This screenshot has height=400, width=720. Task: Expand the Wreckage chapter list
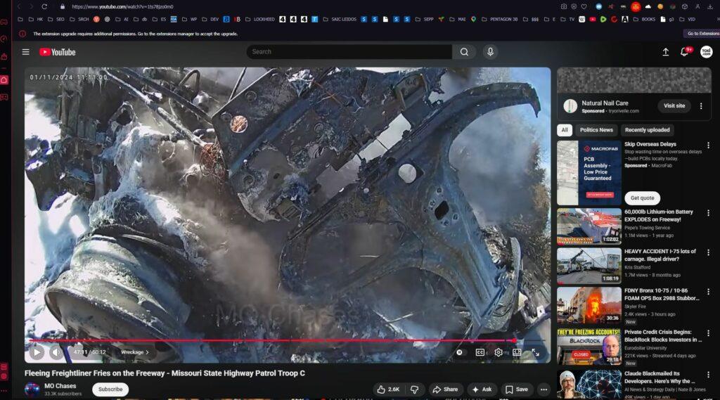click(134, 352)
